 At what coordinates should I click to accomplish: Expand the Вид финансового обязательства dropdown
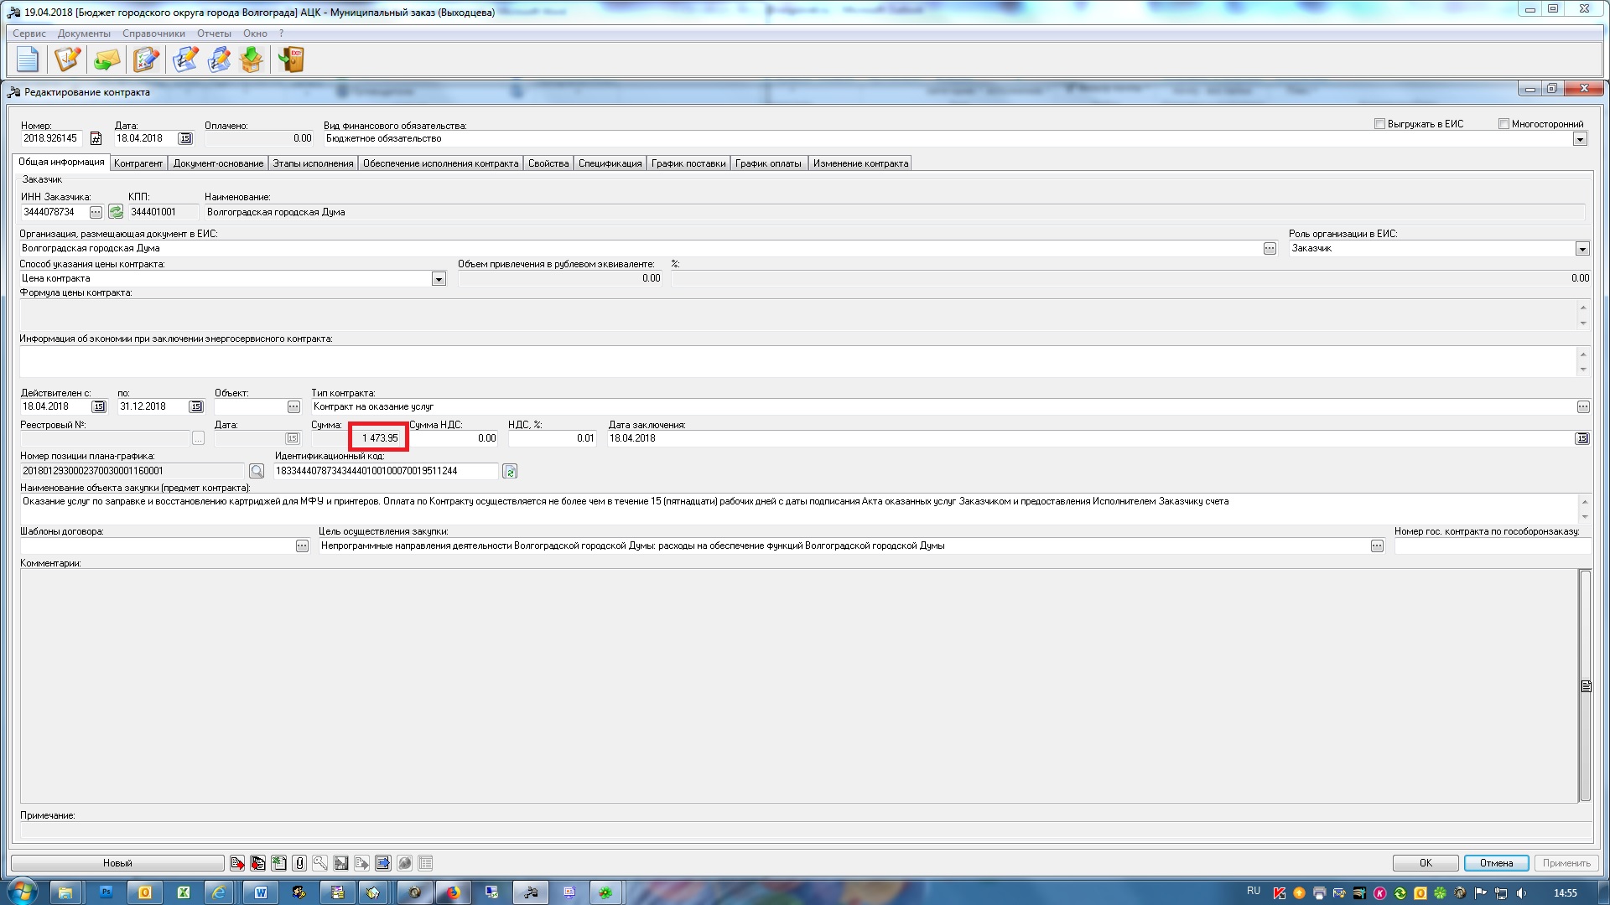[x=1580, y=139]
